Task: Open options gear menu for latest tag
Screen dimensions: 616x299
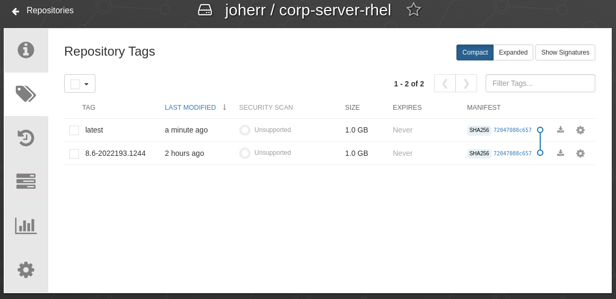Action: tap(580, 130)
